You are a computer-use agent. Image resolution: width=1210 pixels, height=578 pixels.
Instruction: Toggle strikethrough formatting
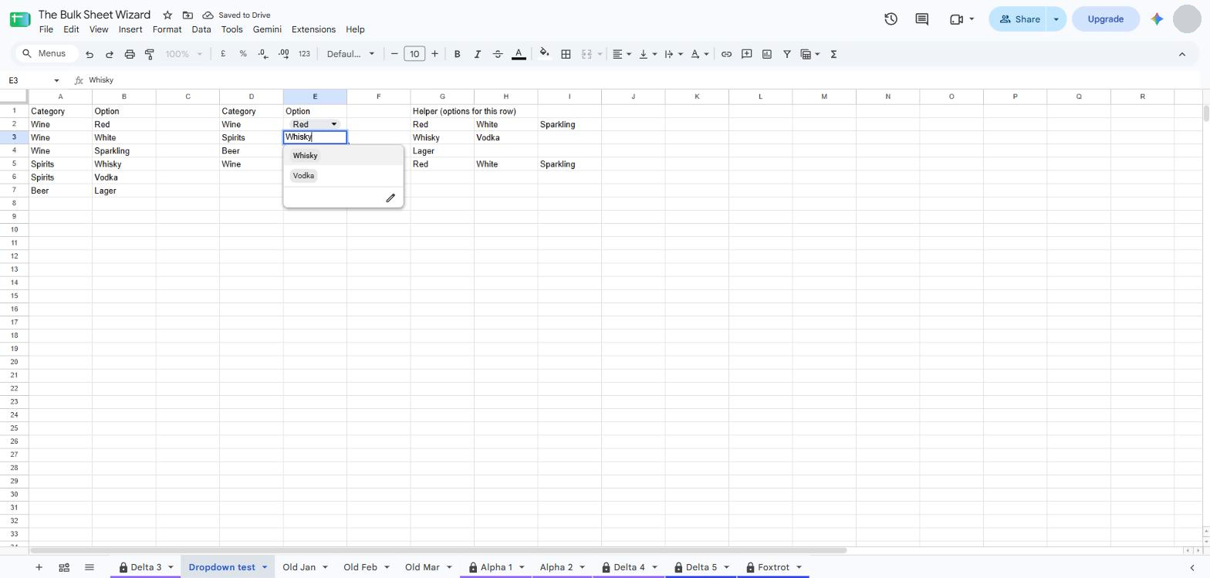[x=498, y=54]
